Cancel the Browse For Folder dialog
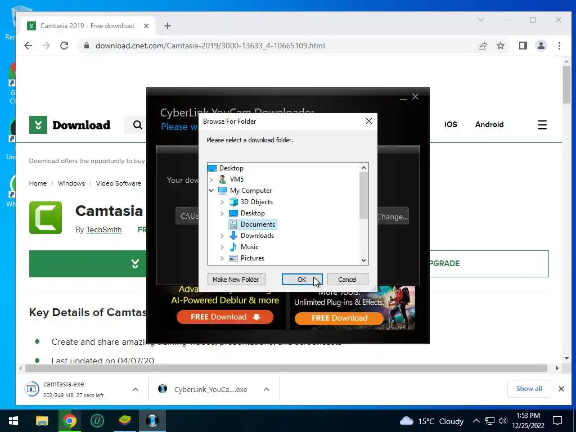The height and width of the screenshot is (432, 576). click(x=347, y=280)
